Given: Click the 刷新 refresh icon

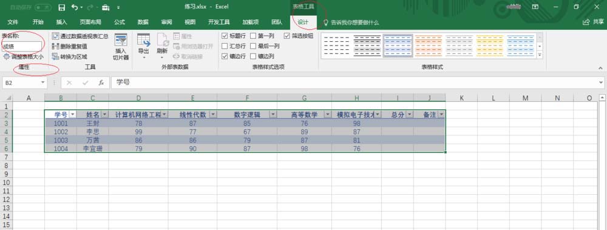Looking at the screenshot, I should click(162, 40).
